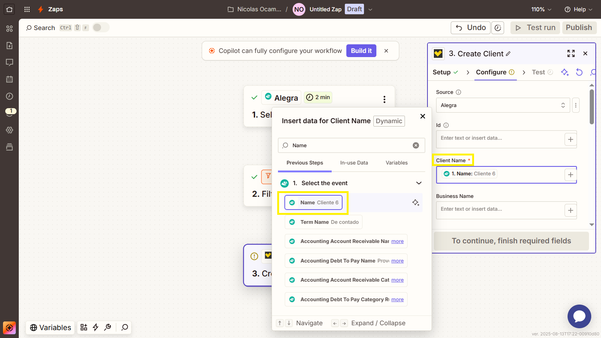Image resolution: width=601 pixels, height=338 pixels.
Task: Insert data with plus for Business Name
Action: pyautogui.click(x=571, y=211)
